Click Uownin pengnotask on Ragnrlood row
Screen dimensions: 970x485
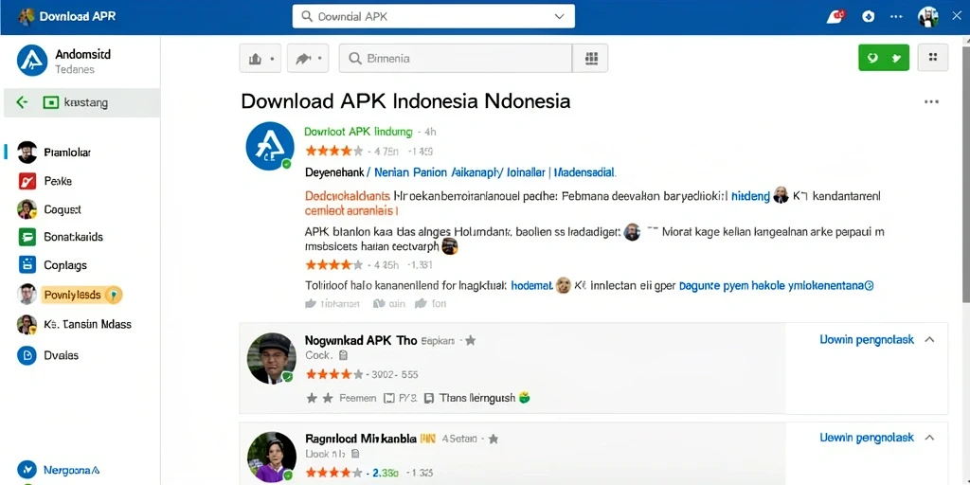867,438
